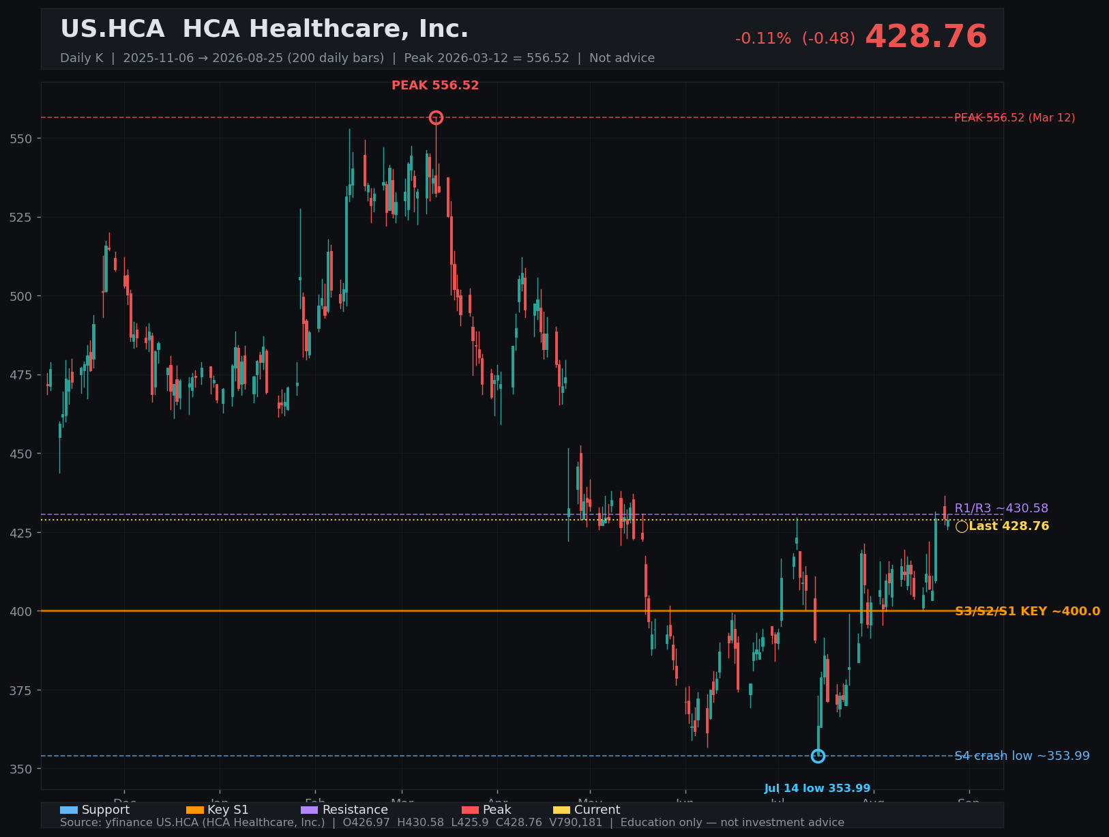Click the 'Support' legend text
The width and height of the screenshot is (1109, 837).
106,810
